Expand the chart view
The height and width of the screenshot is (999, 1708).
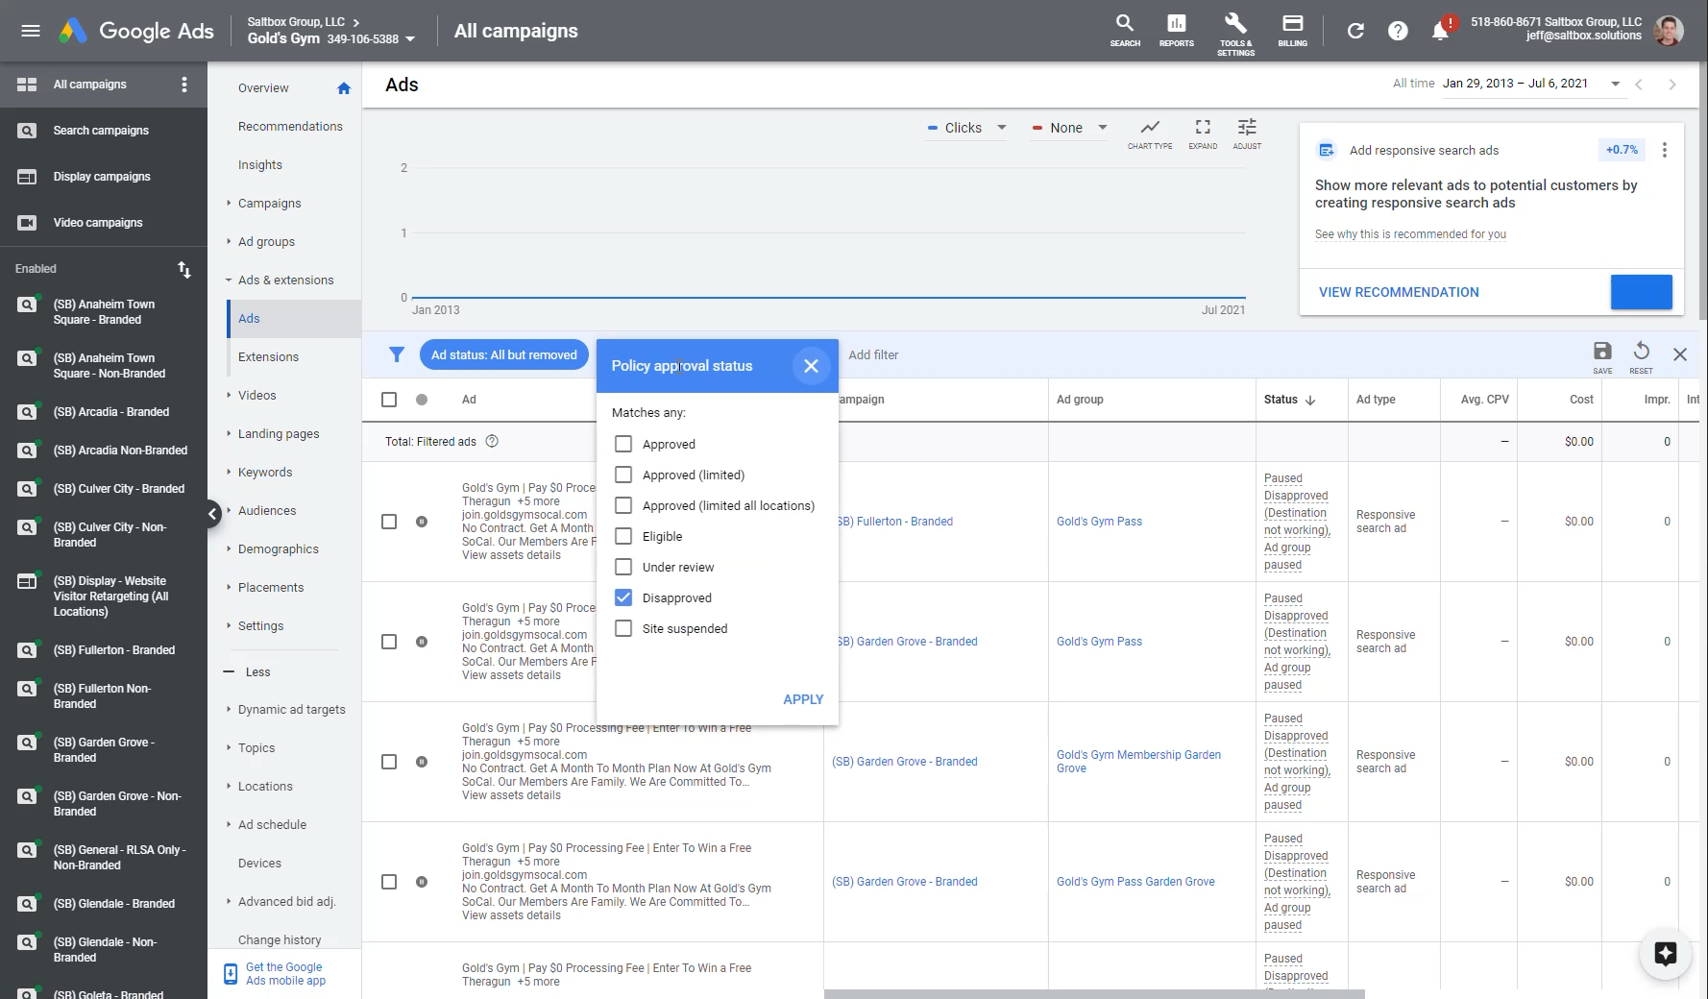pyautogui.click(x=1203, y=134)
